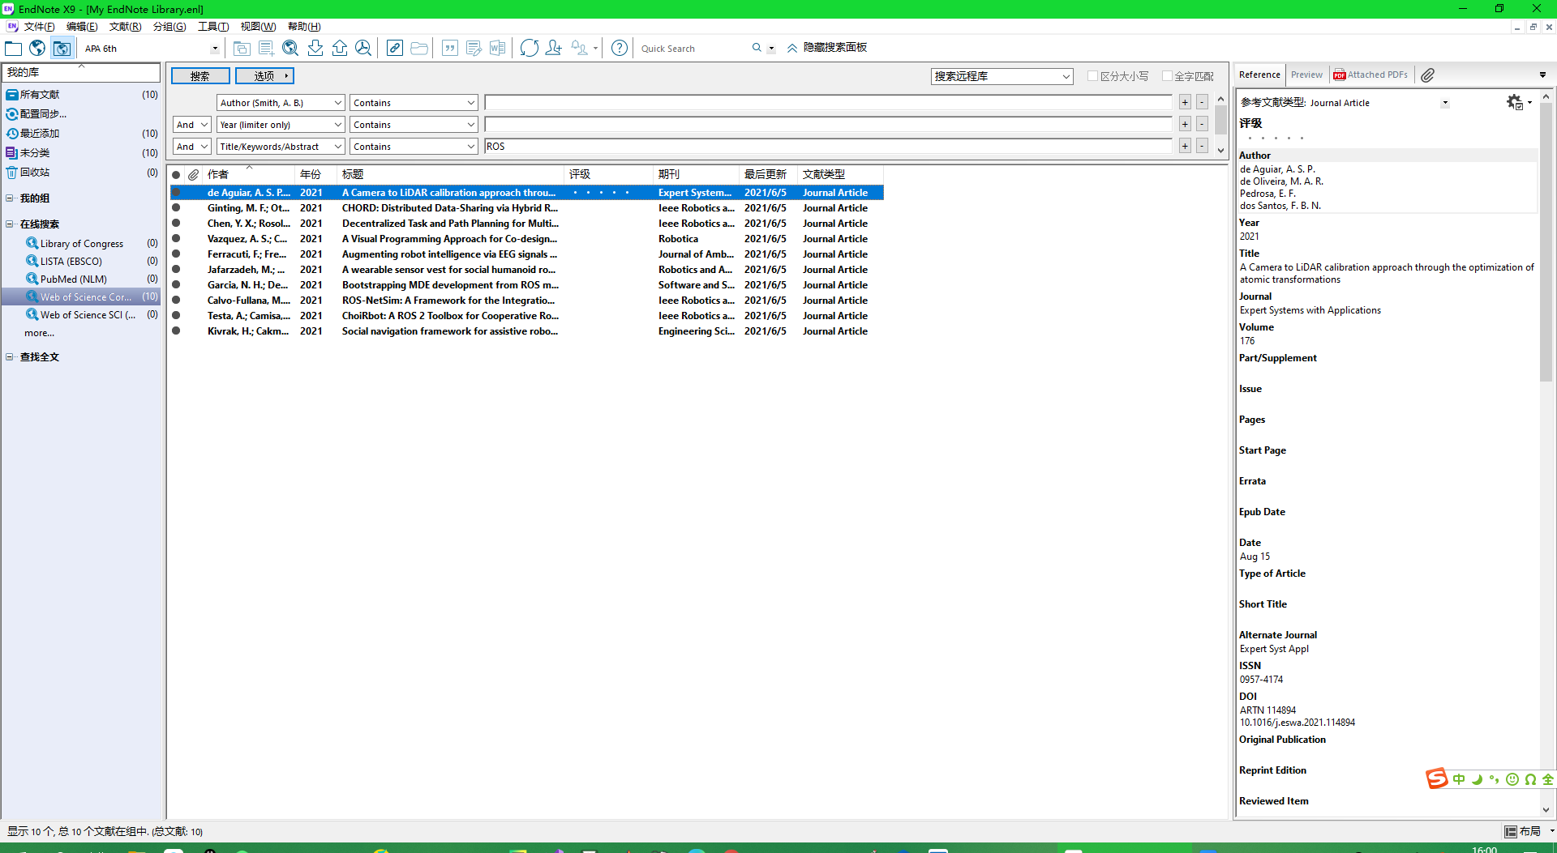This screenshot has width=1557, height=853.
Task: Toggle read status dot for Ginting row
Action: tap(176, 208)
